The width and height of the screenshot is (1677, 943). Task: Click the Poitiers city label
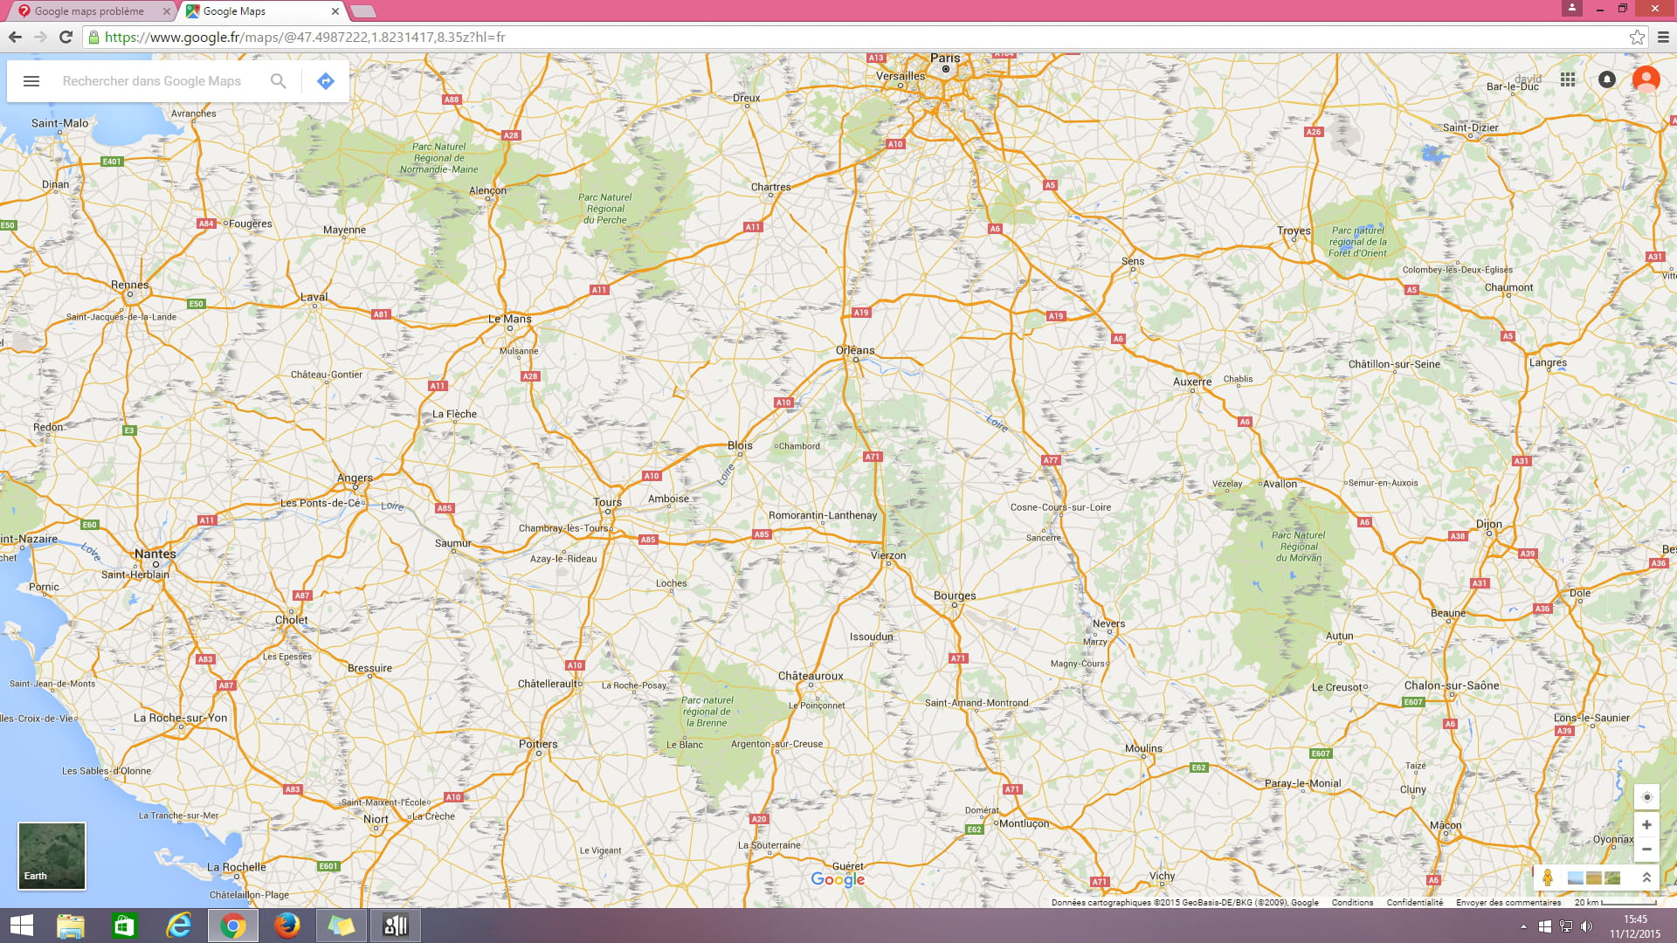coord(538,744)
